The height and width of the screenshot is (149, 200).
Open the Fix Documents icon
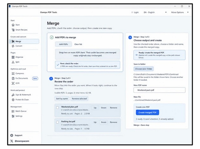point(13,78)
